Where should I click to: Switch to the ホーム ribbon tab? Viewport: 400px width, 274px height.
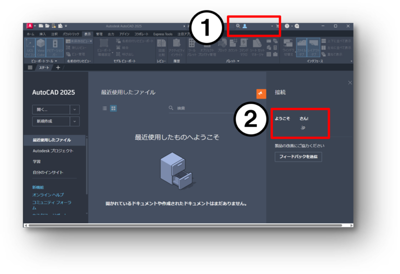coord(30,34)
